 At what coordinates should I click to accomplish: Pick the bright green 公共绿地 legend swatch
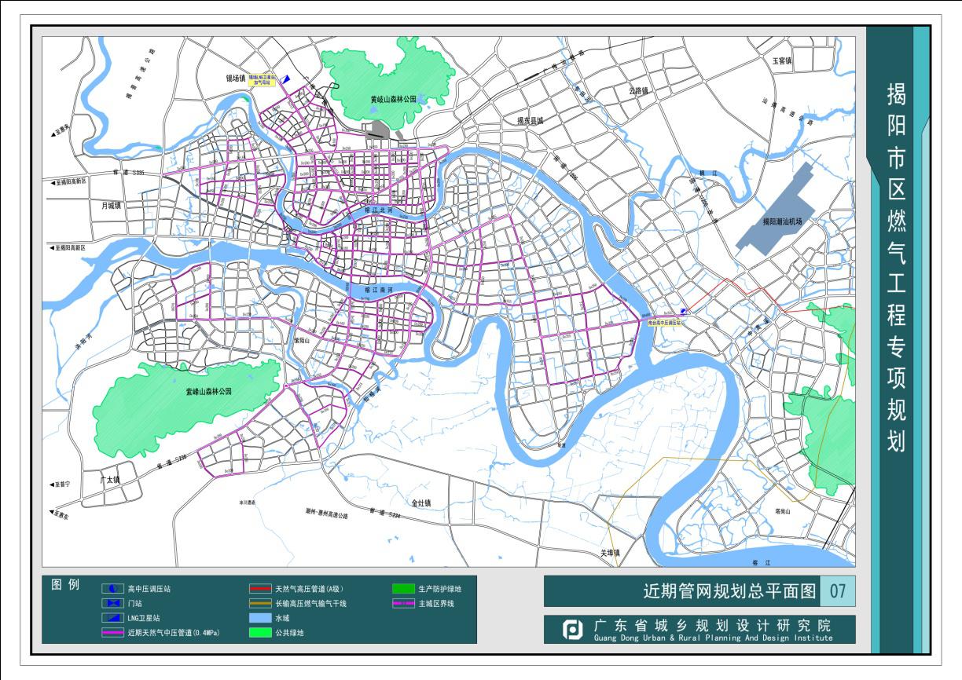(x=259, y=632)
